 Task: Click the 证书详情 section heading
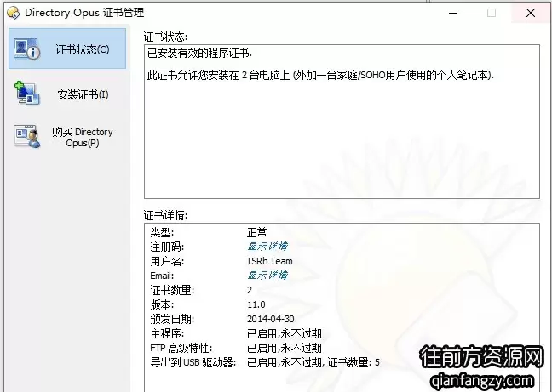165,215
